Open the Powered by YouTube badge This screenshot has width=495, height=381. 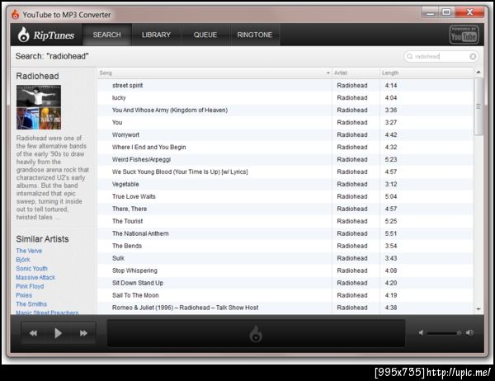464,35
